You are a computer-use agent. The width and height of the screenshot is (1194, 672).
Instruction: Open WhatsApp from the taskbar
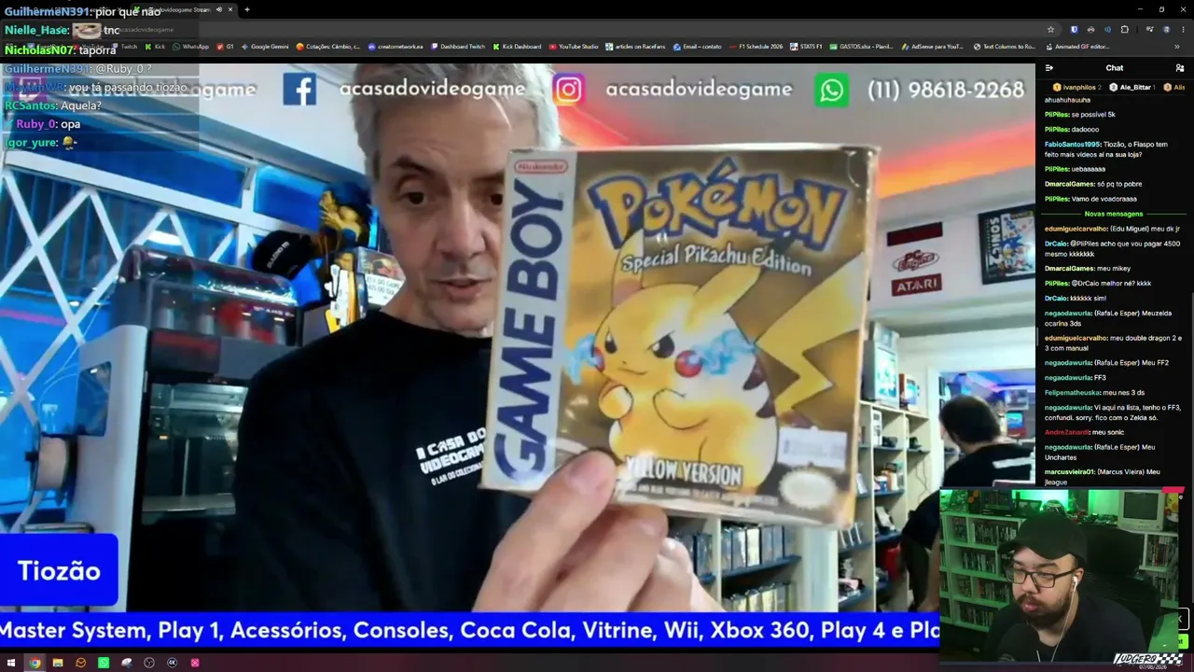[x=104, y=663]
